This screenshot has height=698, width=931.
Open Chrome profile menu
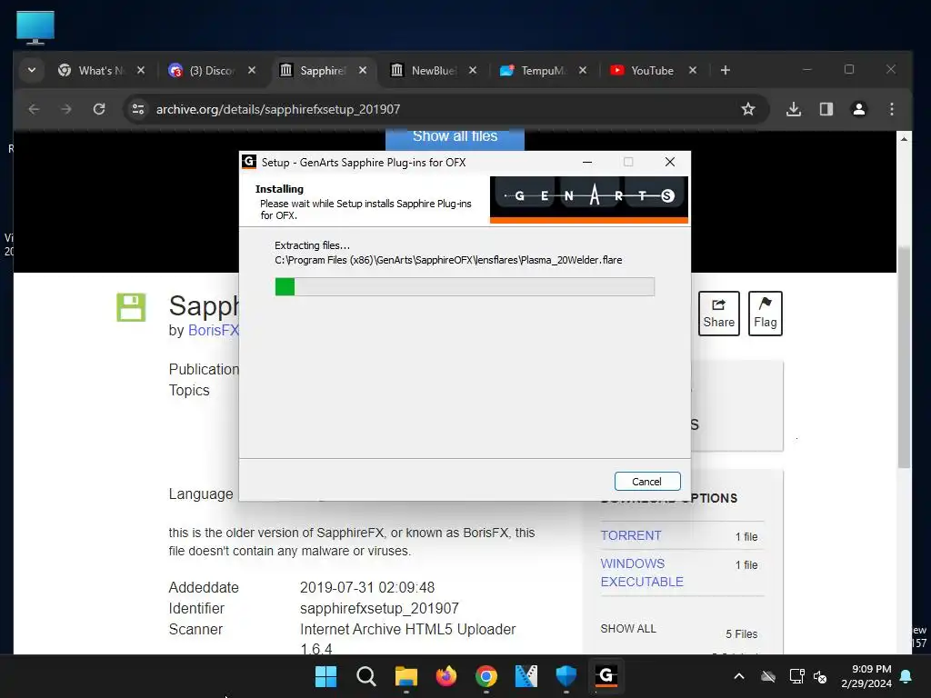(859, 109)
